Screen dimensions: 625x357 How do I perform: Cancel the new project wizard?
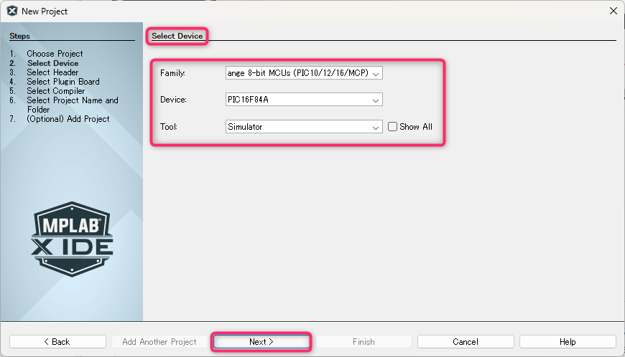coord(466,342)
